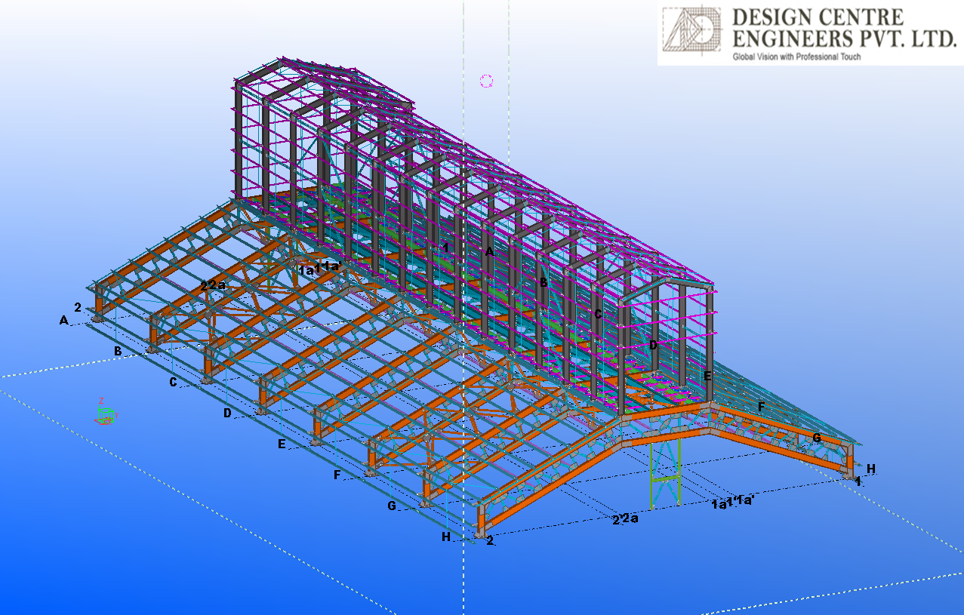964x615 pixels.
Task: Select ground-level grid label D near base plate
Action: click(227, 413)
